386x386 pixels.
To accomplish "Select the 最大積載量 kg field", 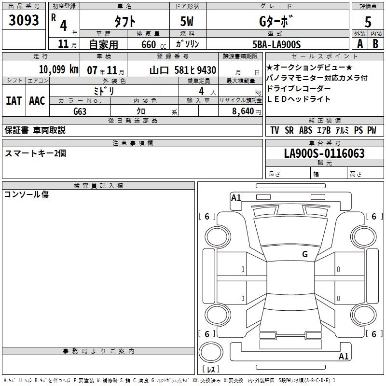I will tap(240, 91).
